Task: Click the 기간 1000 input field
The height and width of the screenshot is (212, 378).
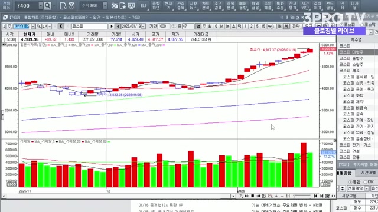Action: [164, 26]
